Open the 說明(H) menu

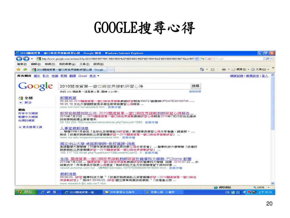point(98,64)
